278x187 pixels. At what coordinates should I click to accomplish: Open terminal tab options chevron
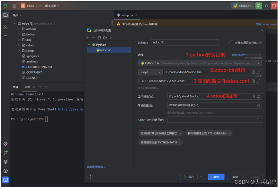coord(46,87)
